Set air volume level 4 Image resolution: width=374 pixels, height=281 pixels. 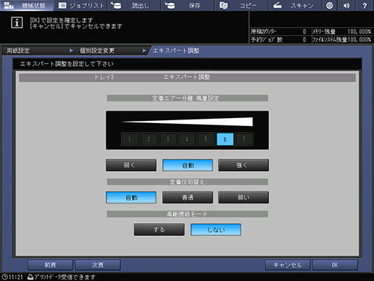187,139
